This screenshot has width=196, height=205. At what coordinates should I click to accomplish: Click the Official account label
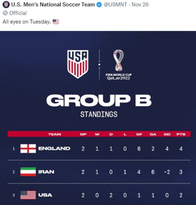tap(18, 13)
